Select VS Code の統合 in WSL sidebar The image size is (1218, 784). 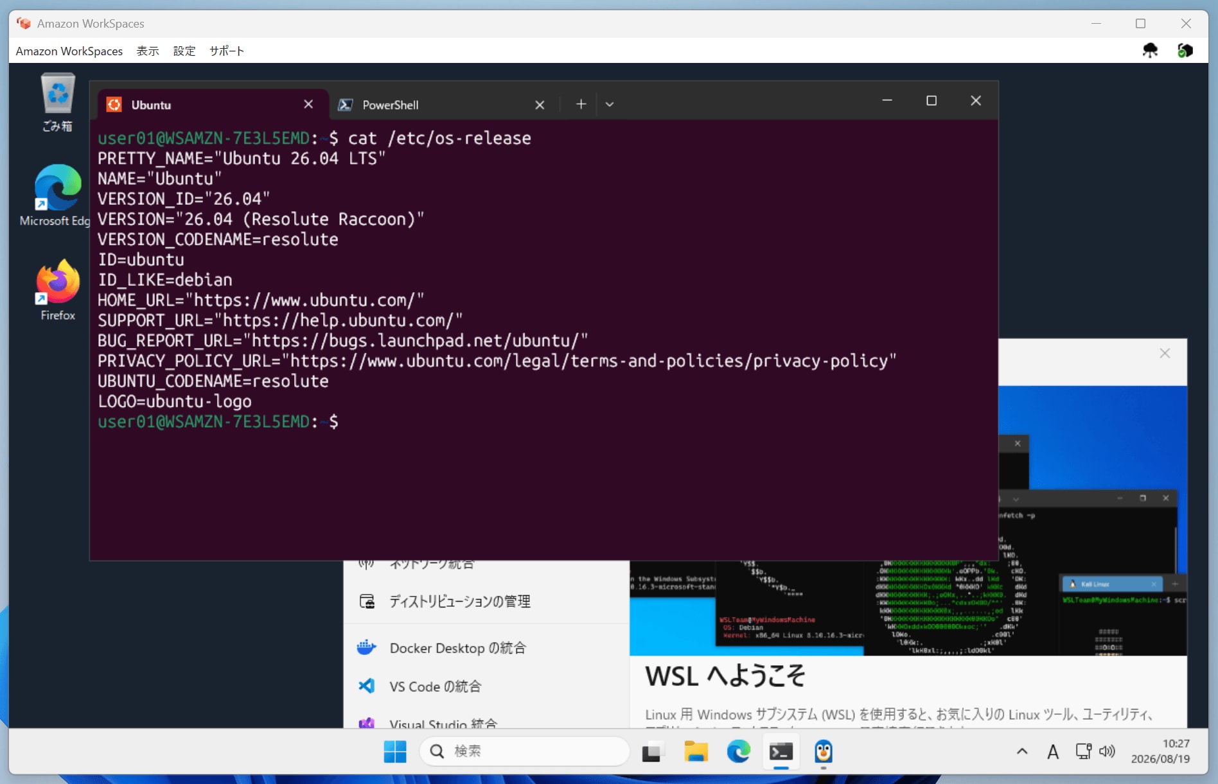point(486,686)
